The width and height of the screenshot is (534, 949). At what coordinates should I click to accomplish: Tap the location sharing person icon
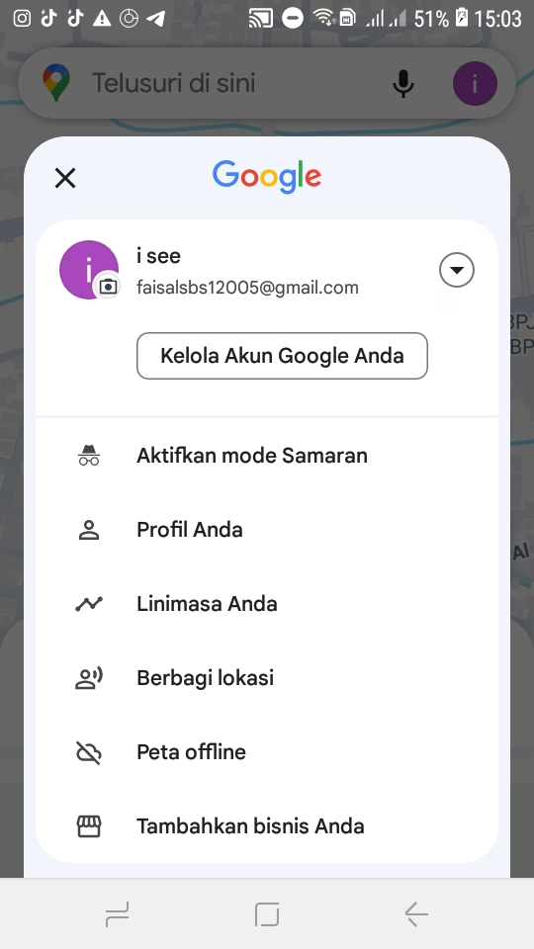[89, 678]
